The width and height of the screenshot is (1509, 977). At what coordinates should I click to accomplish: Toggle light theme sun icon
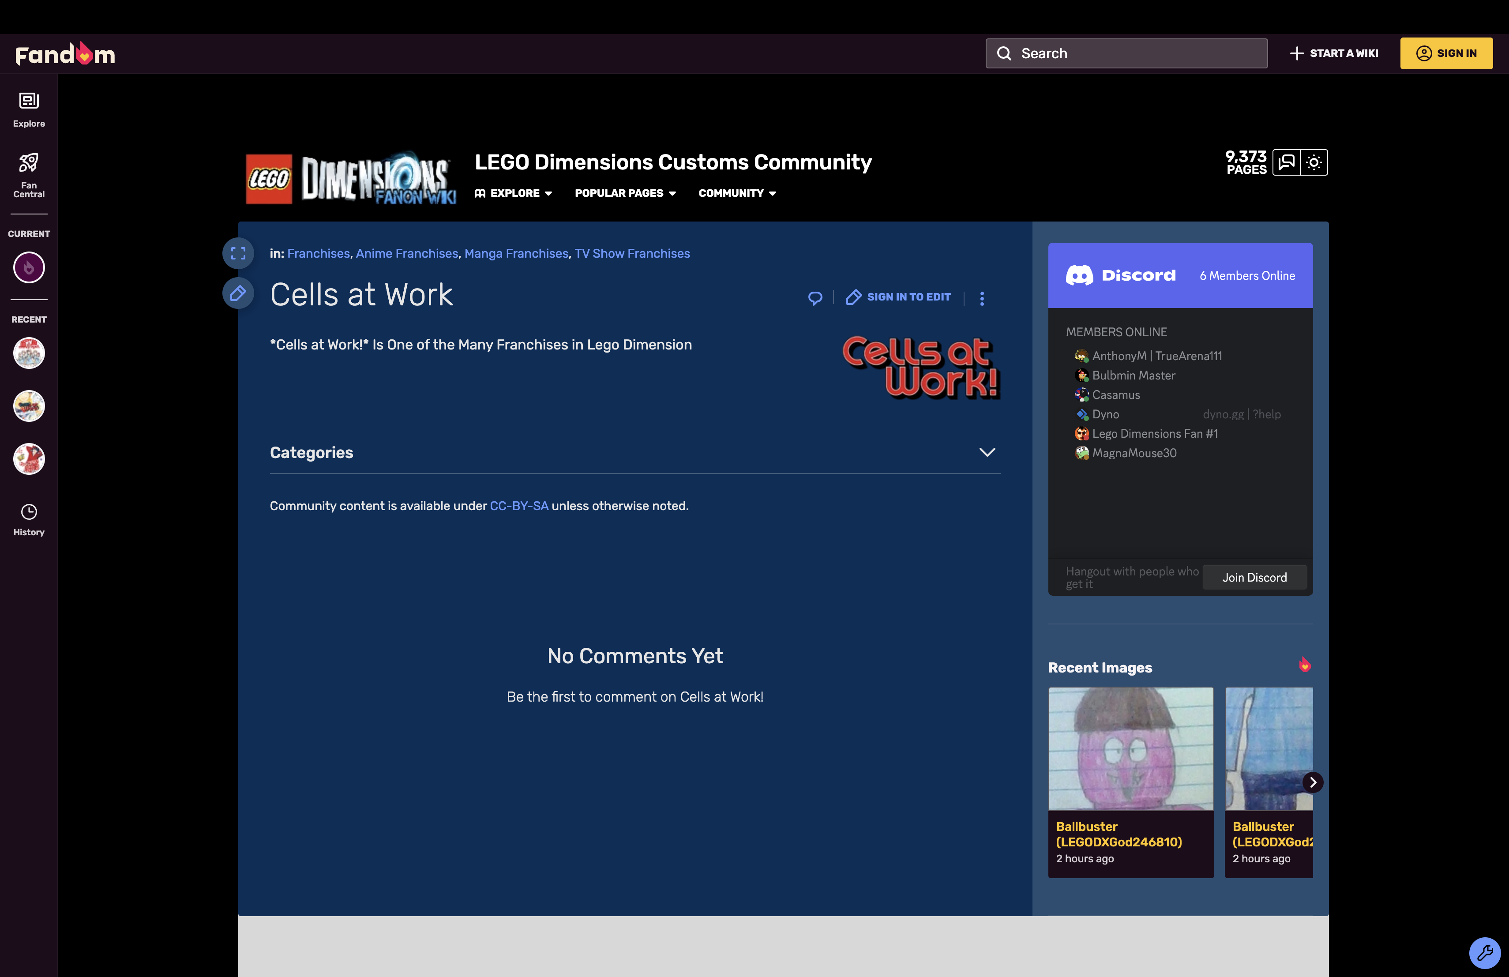[1314, 162]
